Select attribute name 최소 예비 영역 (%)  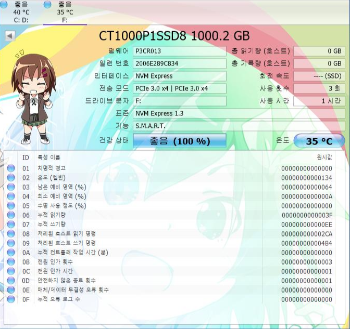coord(62,196)
